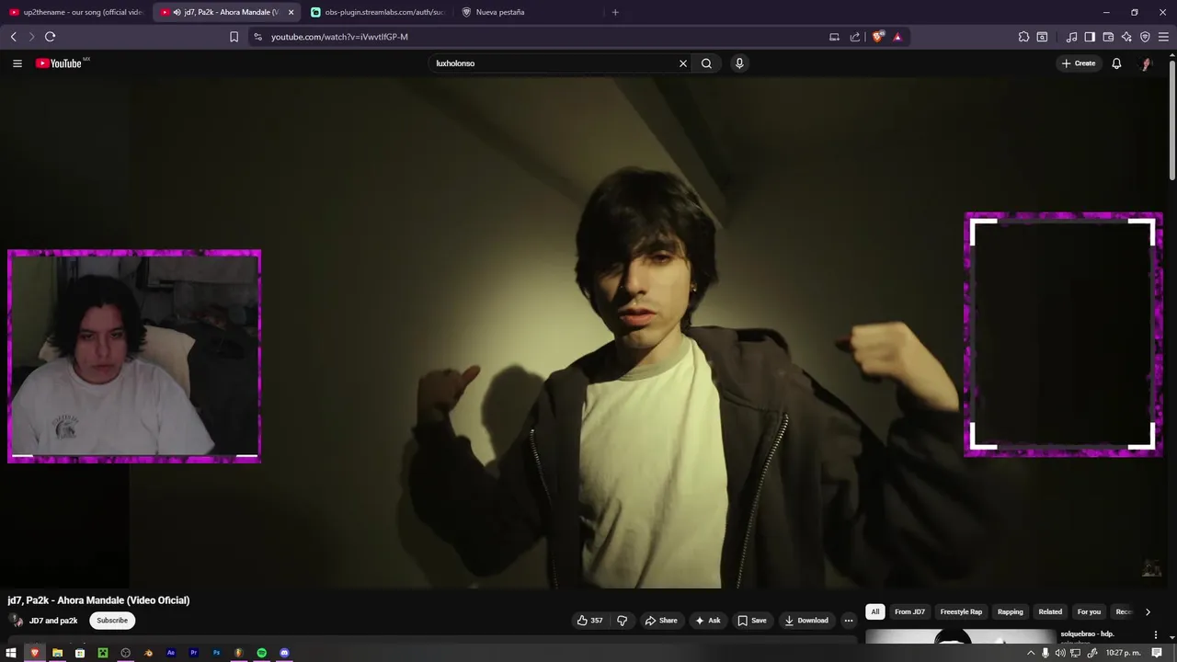1177x662 pixels.
Task: Open the tab search icon in toolbar
Action: (1042, 37)
